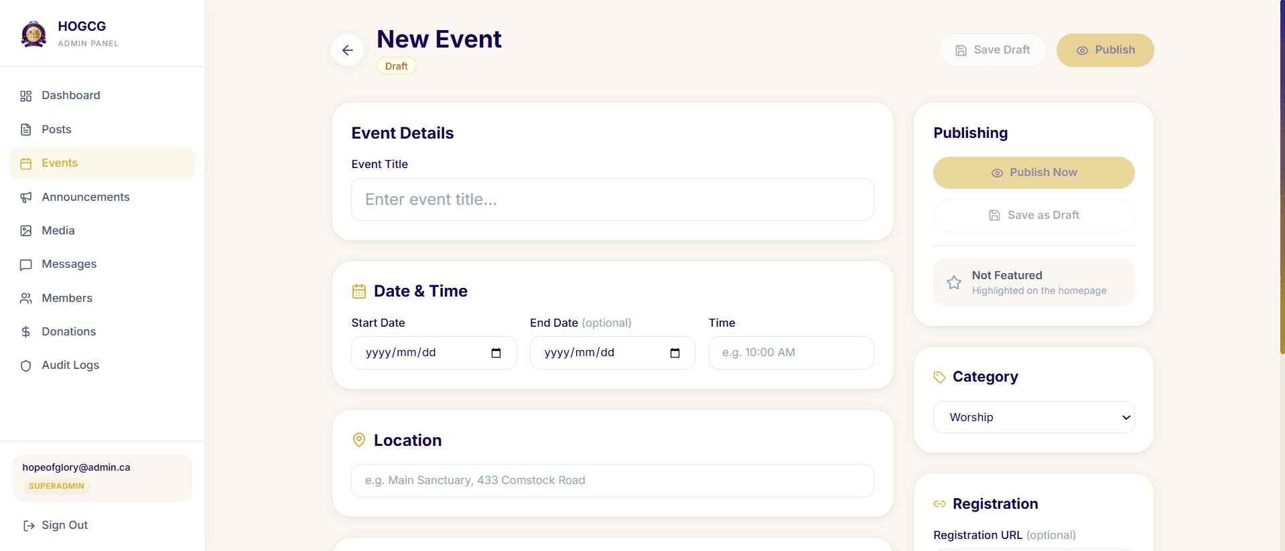The image size is (1285, 551).
Task: Click the Event Title input field
Action: pos(612,200)
